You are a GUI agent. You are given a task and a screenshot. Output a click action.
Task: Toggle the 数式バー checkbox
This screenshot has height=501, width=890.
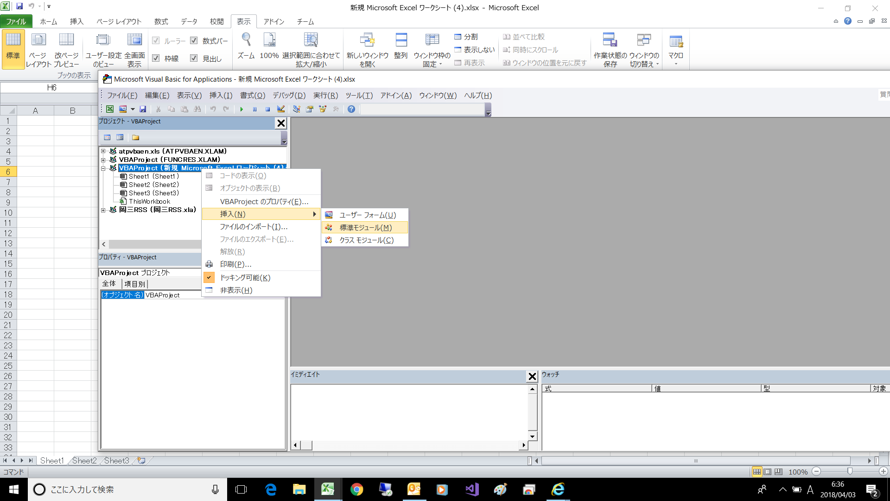point(194,41)
